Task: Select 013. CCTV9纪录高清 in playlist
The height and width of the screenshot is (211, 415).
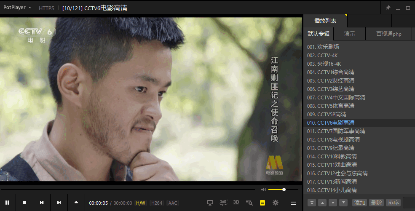Action: [331, 148]
